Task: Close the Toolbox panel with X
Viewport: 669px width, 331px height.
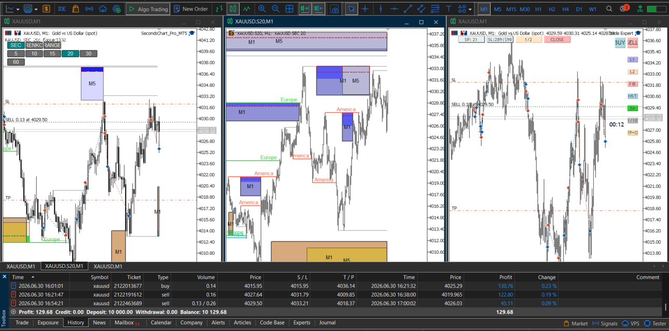Action: coord(4,277)
